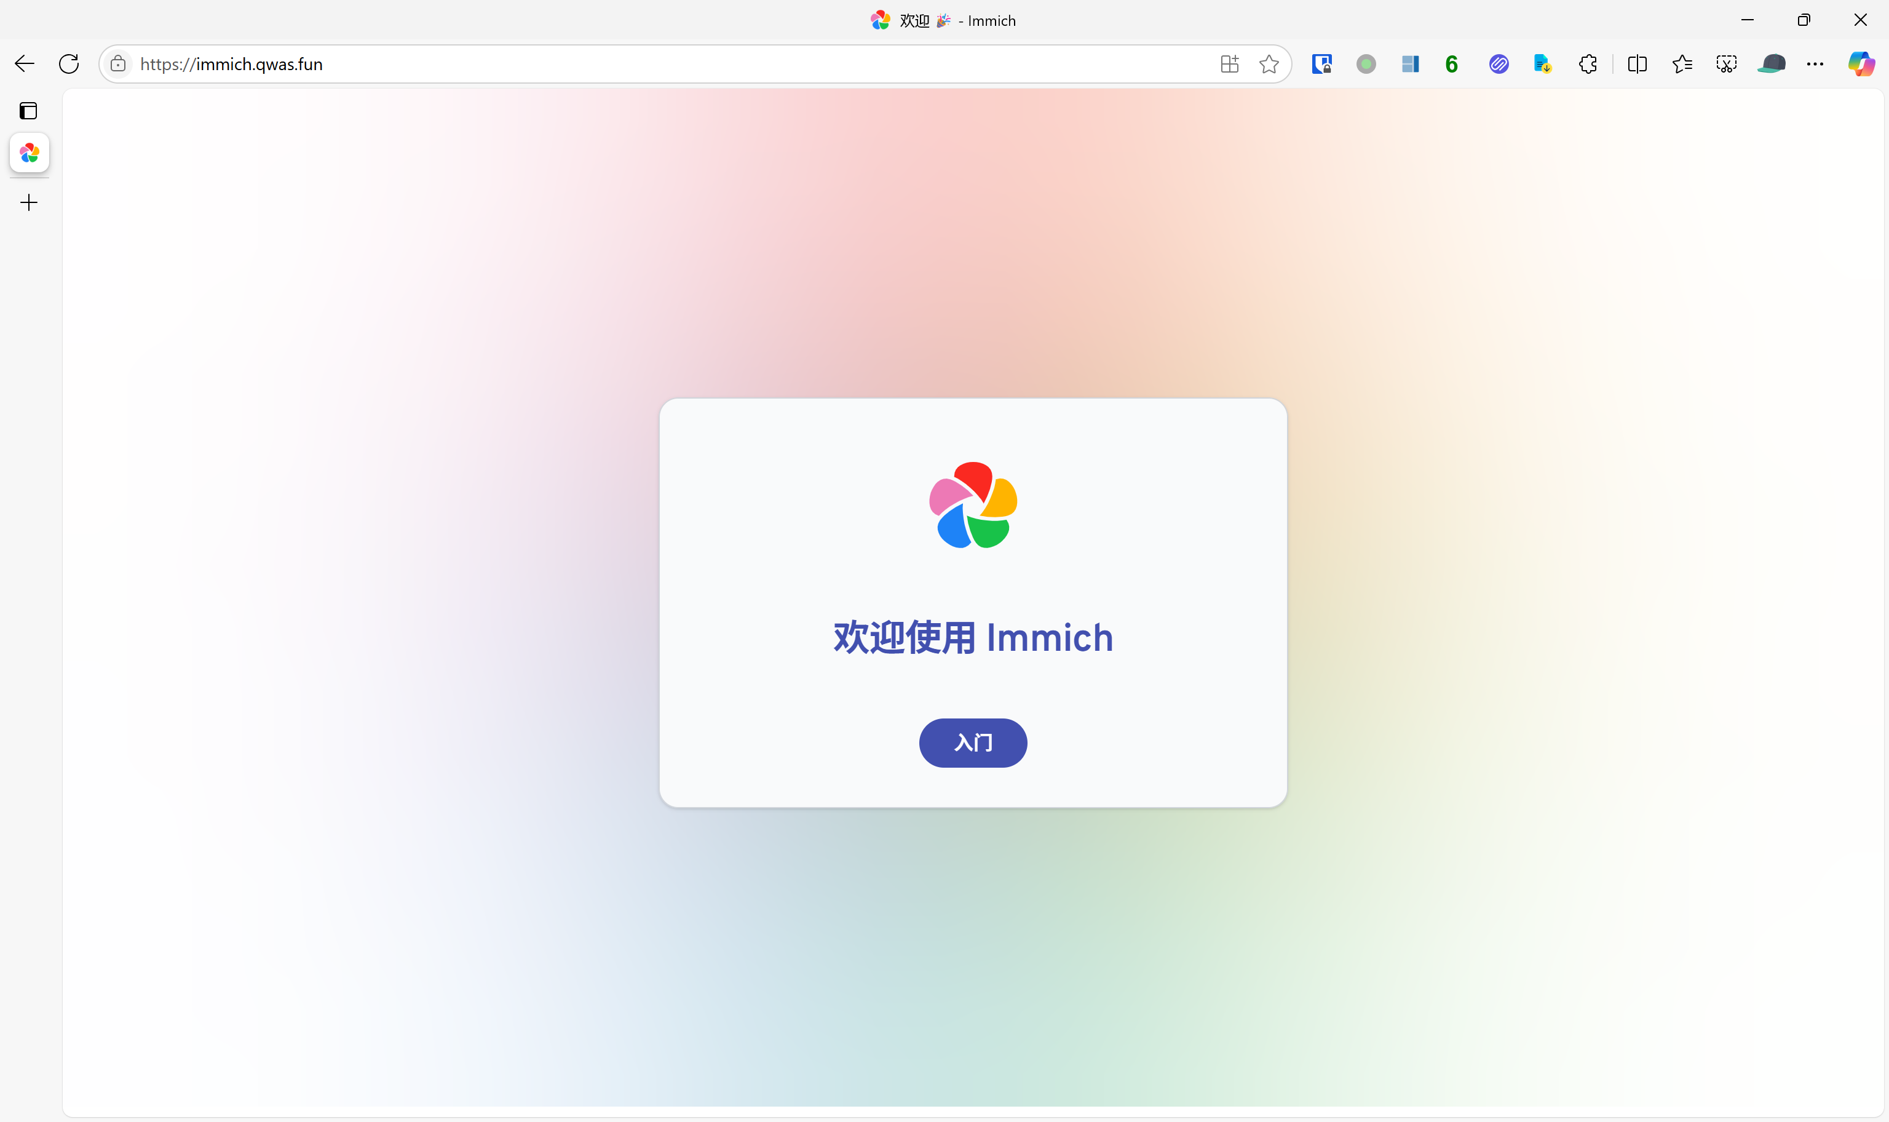The height and width of the screenshot is (1122, 1889).
Task: Open the split screen icon
Action: point(1636,63)
